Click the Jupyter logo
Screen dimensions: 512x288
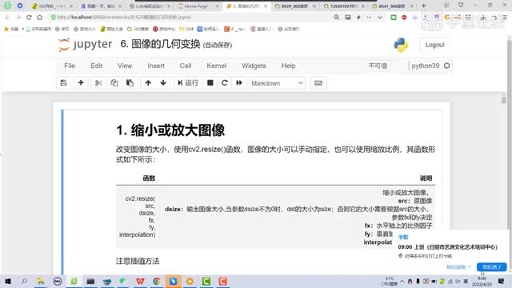(86, 45)
